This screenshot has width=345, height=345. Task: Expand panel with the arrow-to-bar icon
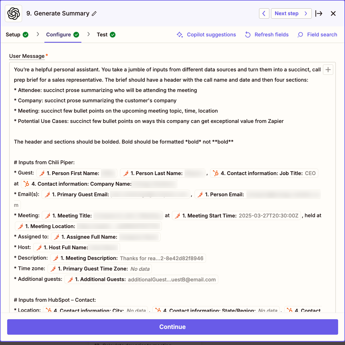pos(319,13)
